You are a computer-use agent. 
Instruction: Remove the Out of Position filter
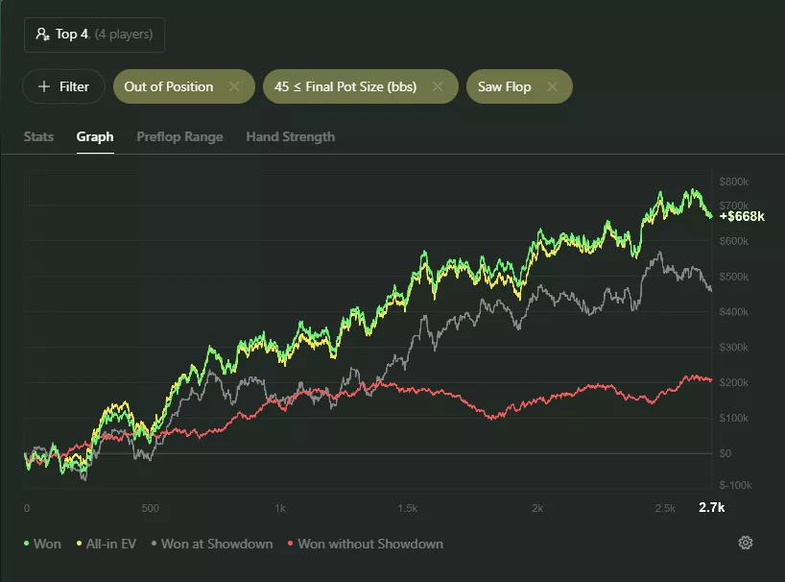(x=234, y=86)
